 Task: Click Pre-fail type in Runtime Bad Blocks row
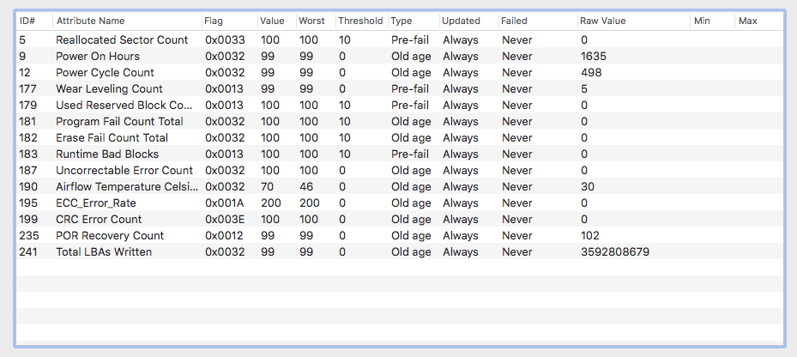point(410,154)
